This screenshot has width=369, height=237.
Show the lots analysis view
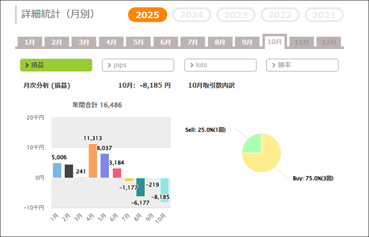220,65
